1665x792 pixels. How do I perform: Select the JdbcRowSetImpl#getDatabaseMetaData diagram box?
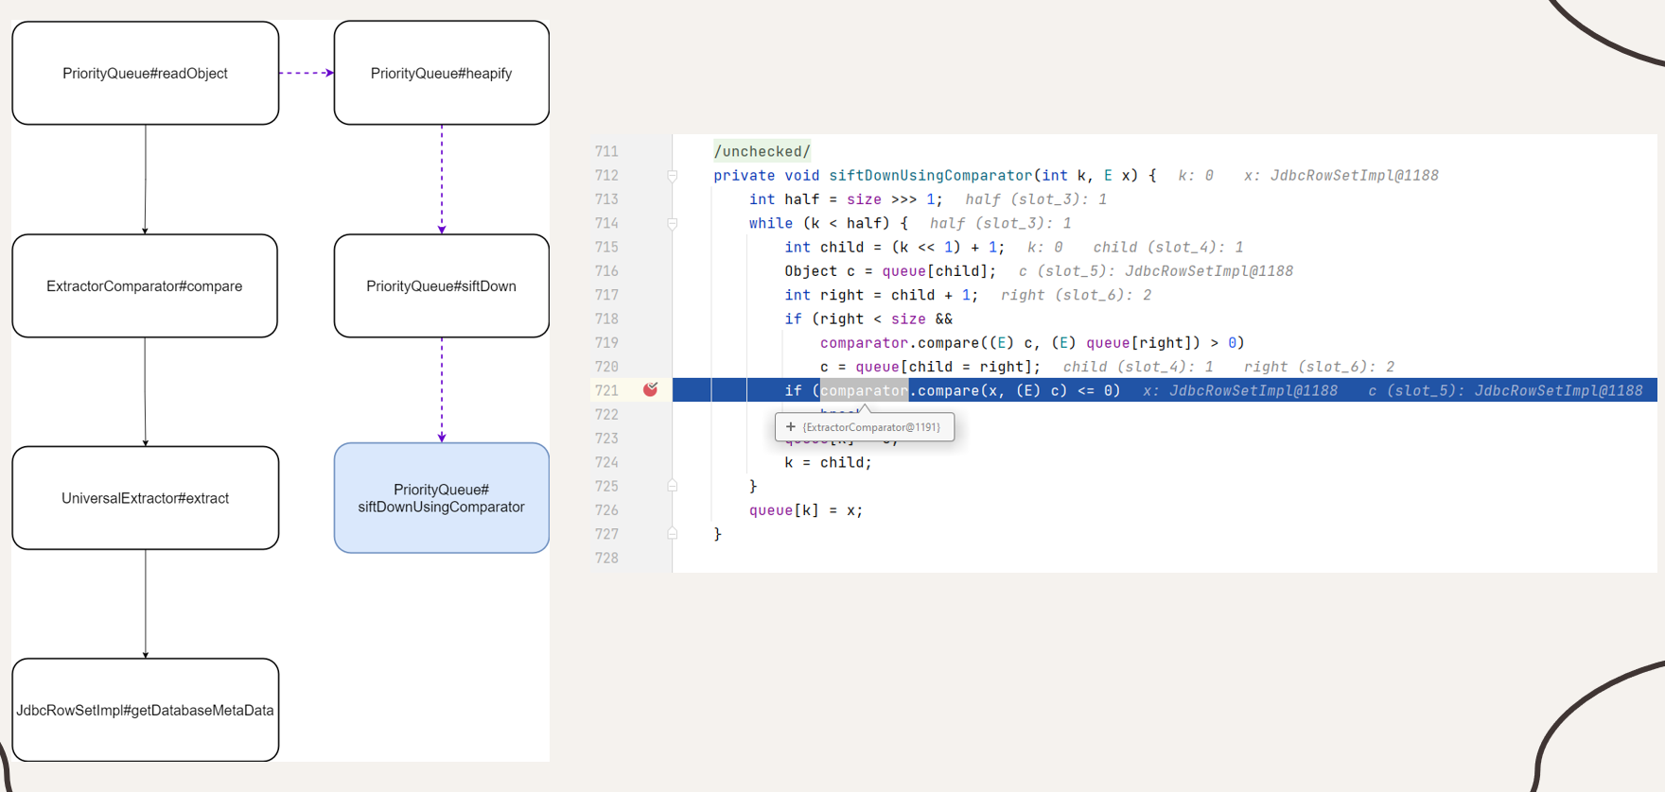pyautogui.click(x=146, y=710)
